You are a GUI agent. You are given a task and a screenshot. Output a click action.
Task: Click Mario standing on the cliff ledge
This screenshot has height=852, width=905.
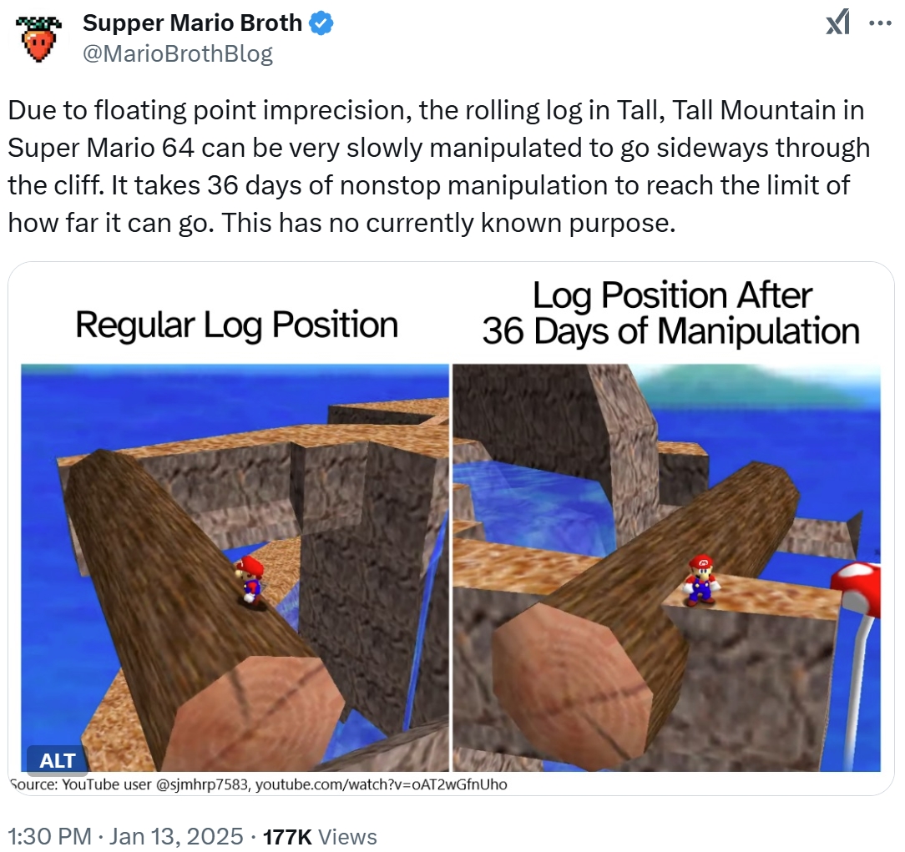coord(700,580)
